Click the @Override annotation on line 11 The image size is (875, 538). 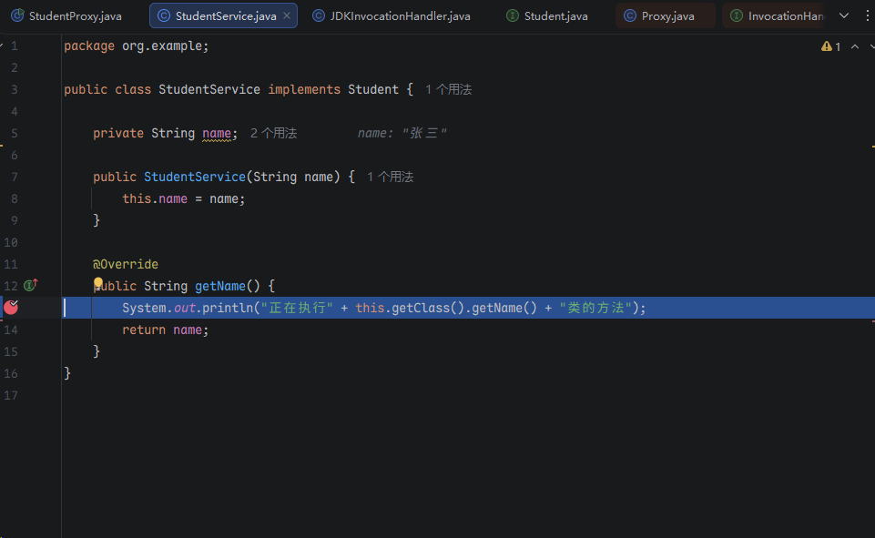coord(126,264)
